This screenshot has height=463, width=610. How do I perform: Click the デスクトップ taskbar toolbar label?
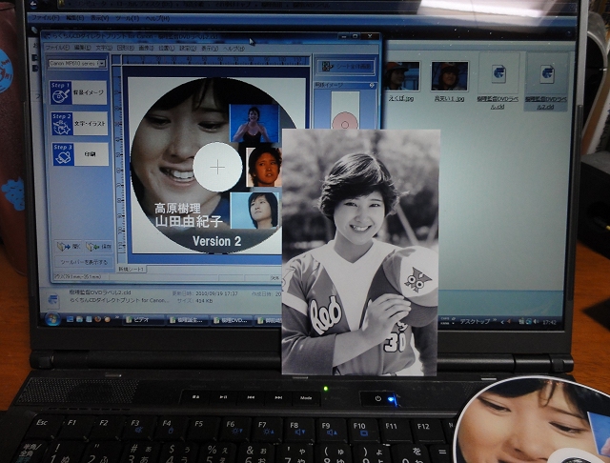pyautogui.click(x=475, y=321)
